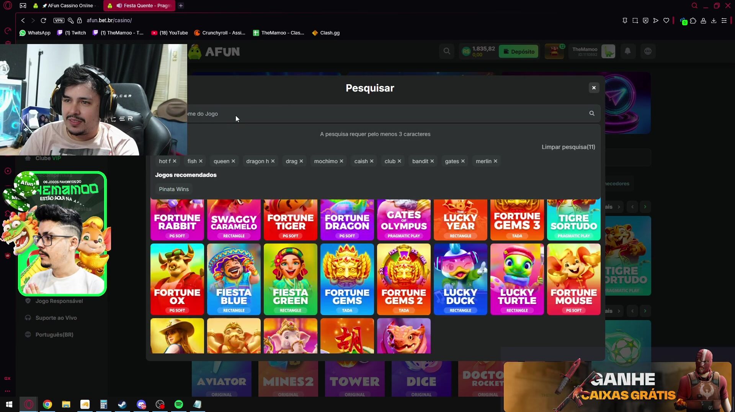
Task: Open the Lucky Turtle game
Action: tap(517, 279)
